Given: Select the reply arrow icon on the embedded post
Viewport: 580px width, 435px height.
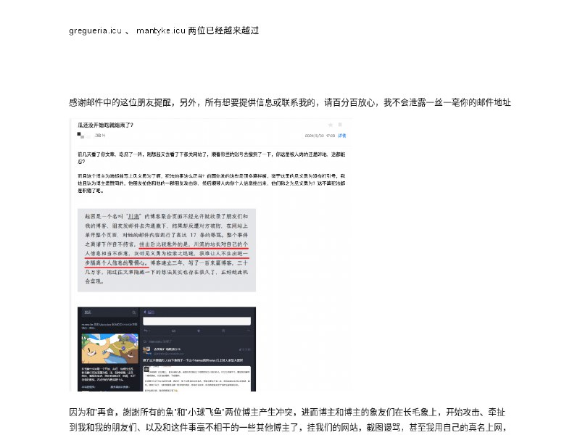Looking at the screenshot, I should pos(146,330).
